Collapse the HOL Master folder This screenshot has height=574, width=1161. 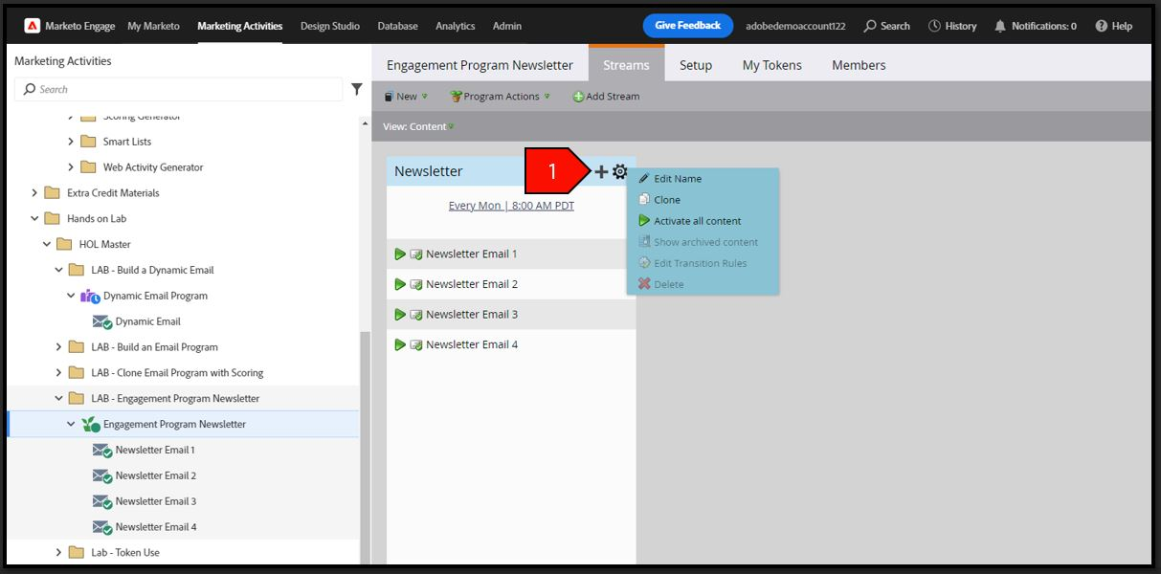coord(47,244)
